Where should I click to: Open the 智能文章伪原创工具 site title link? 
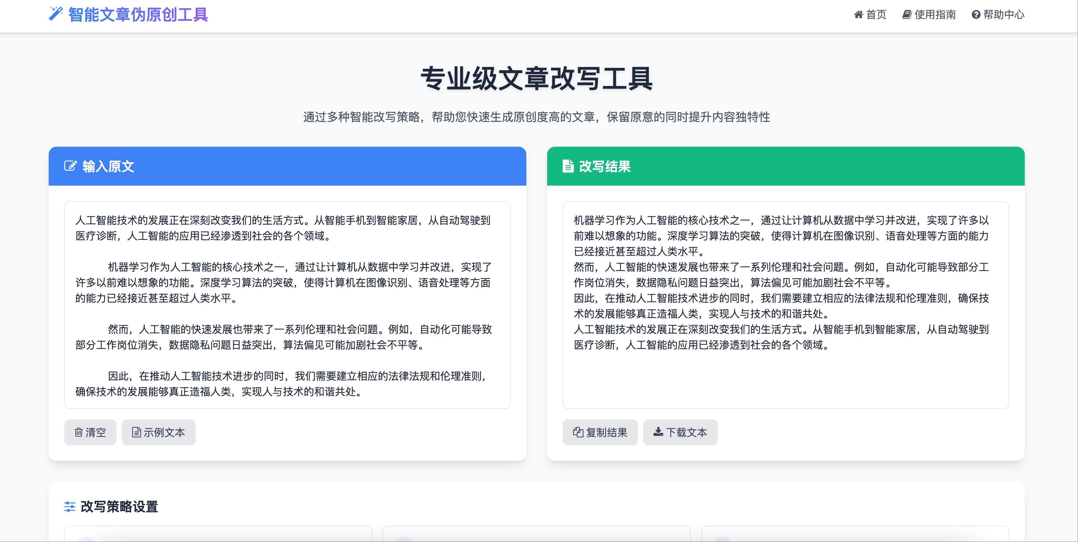coord(138,15)
